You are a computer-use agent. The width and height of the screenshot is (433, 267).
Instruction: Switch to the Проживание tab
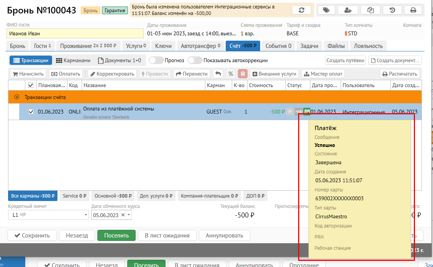coord(89,46)
